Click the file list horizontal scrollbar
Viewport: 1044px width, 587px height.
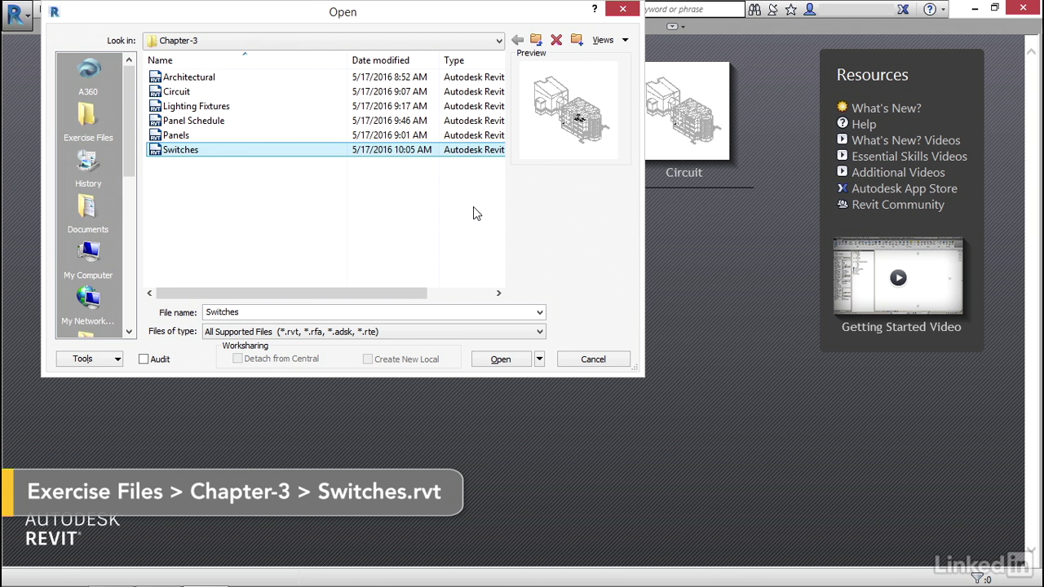tap(291, 293)
